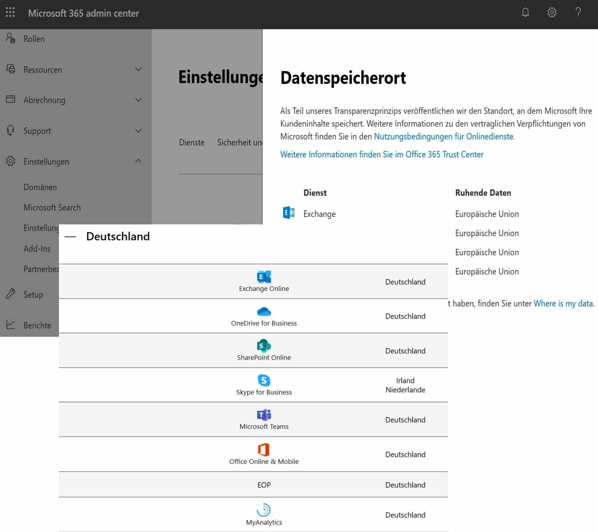Viewport: 598px width, 532px height.
Task: Click the Abrechnung card icon
Action: pyautogui.click(x=11, y=99)
